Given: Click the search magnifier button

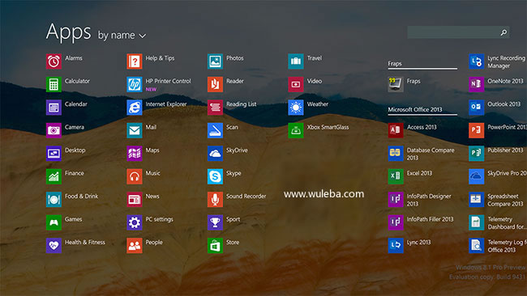Looking at the screenshot, I should 503,32.
